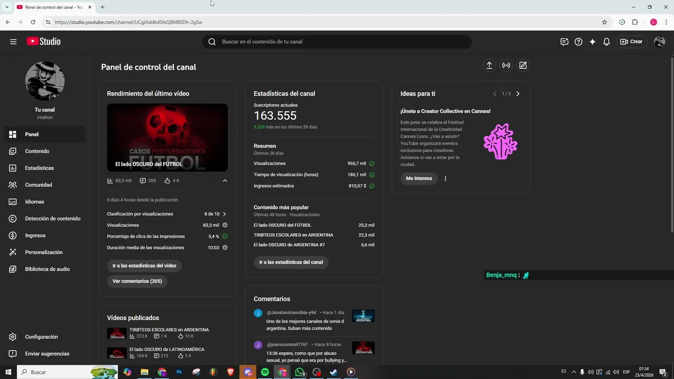This screenshot has height=379, width=674.
Task: Go back with the browser back arrow
Action: 7,22
